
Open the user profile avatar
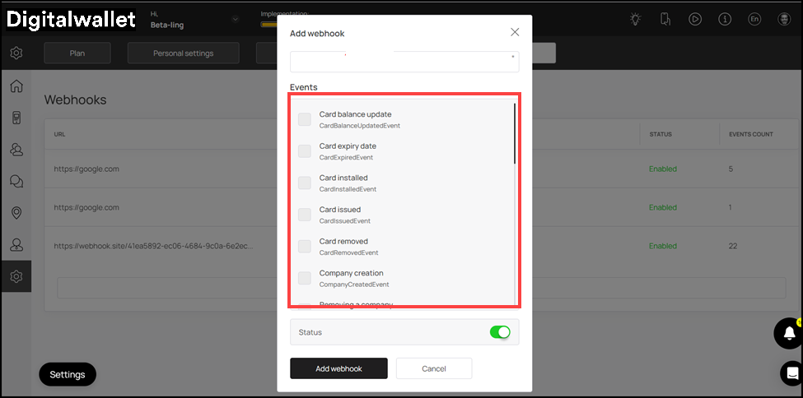pyautogui.click(x=784, y=20)
